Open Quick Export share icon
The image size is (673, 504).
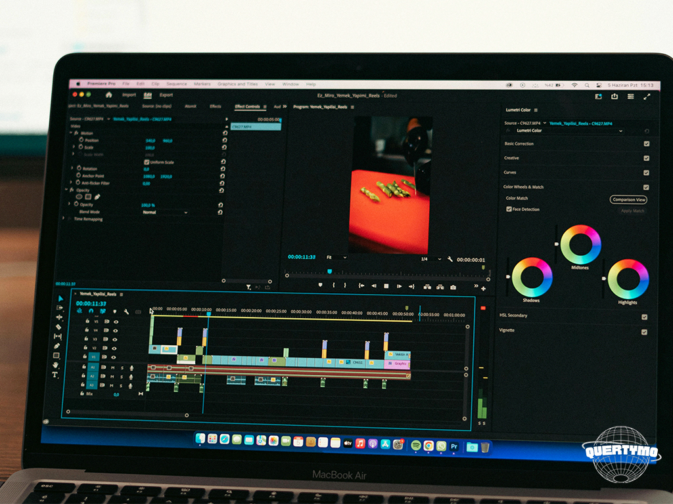tap(615, 96)
